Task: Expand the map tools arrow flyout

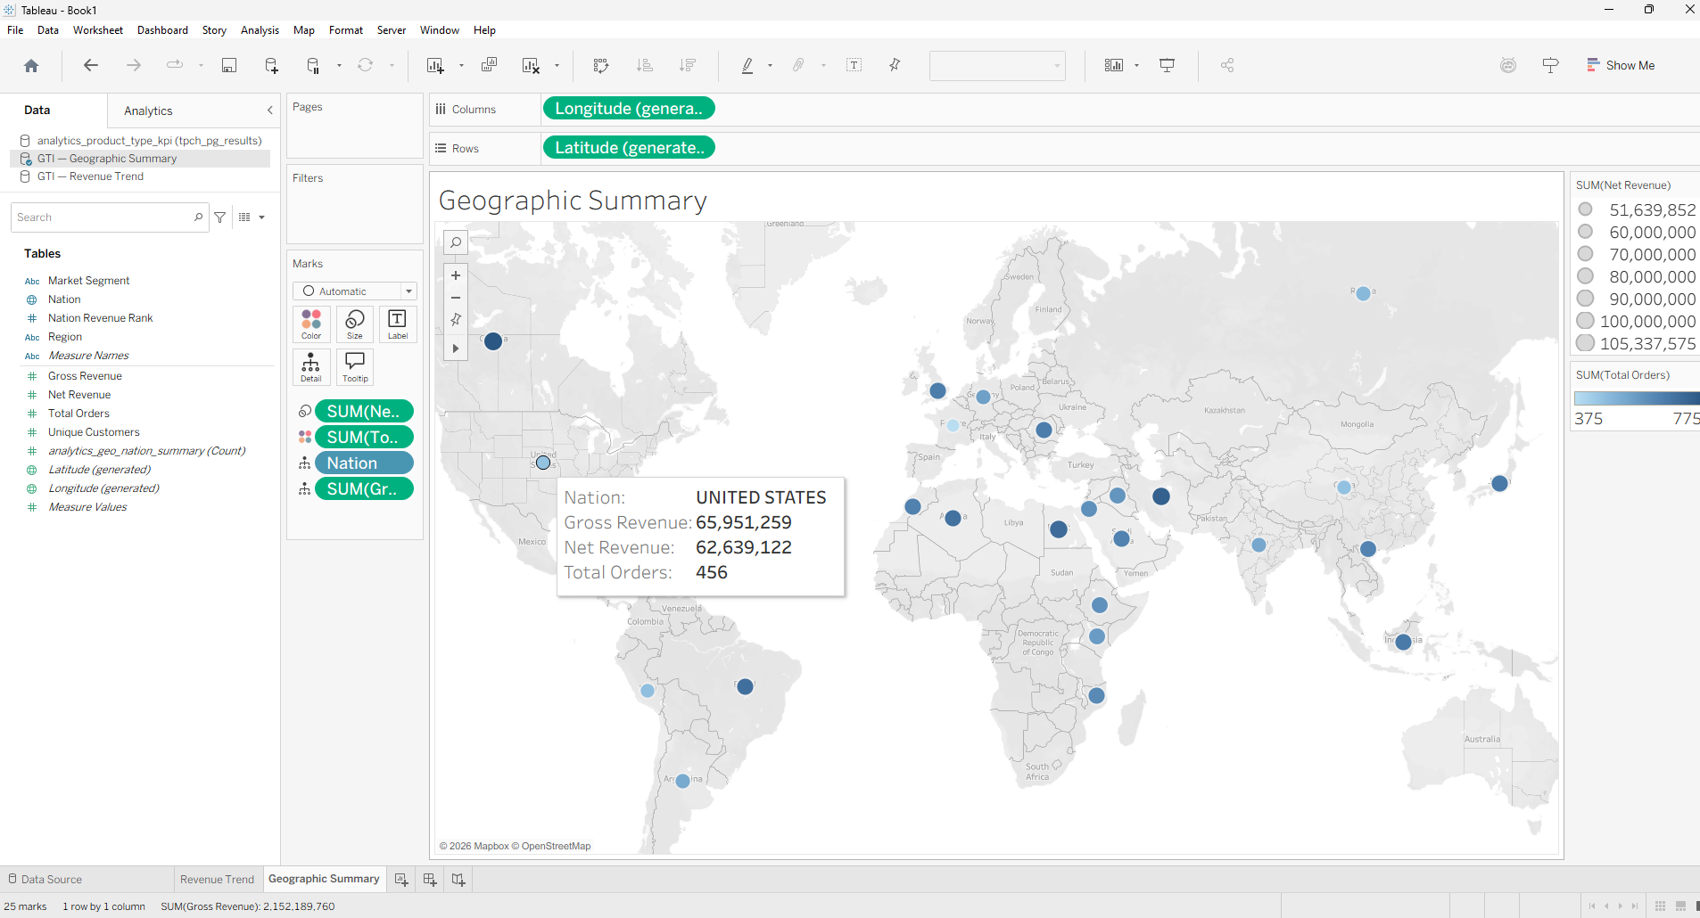Action: (456, 348)
